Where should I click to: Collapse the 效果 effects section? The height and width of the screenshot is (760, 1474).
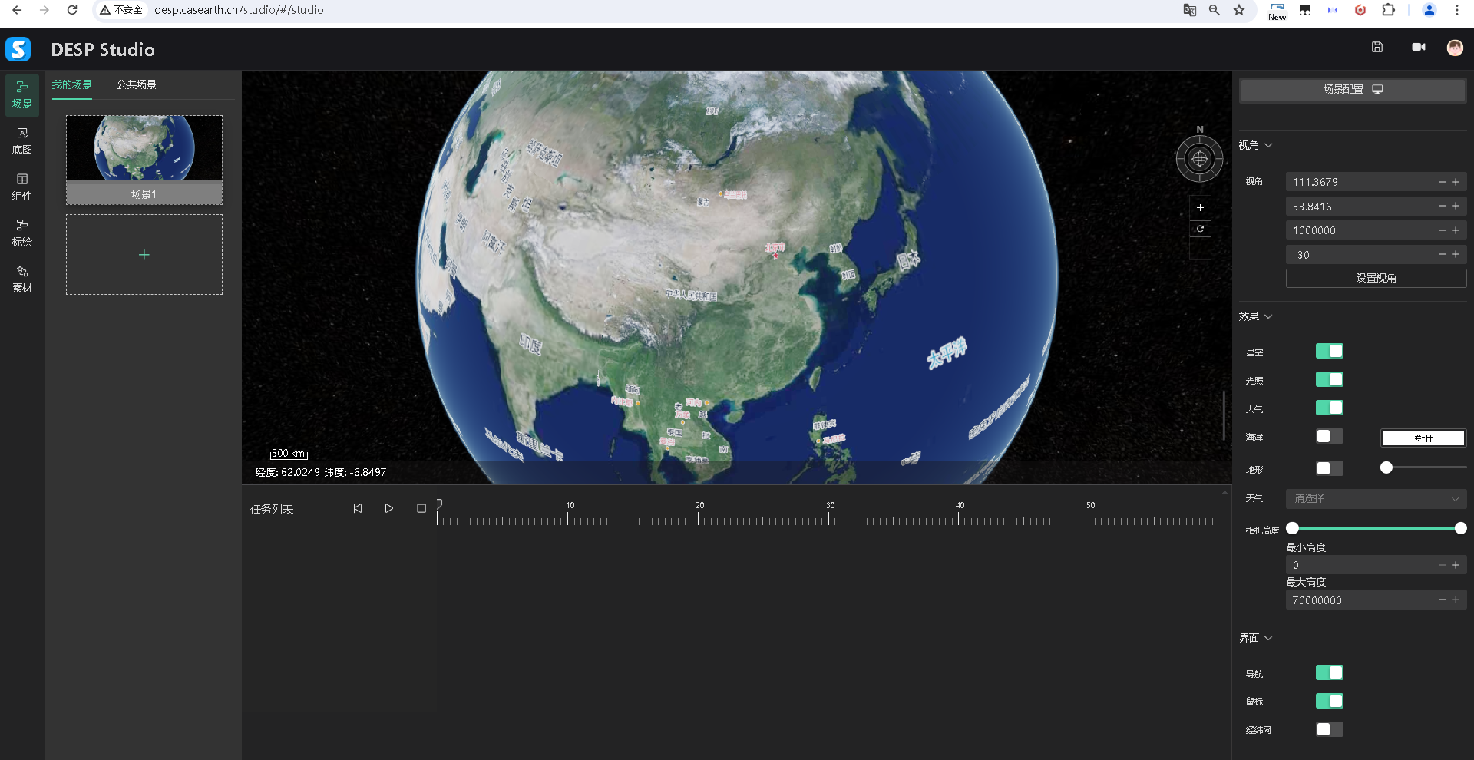pos(1255,316)
